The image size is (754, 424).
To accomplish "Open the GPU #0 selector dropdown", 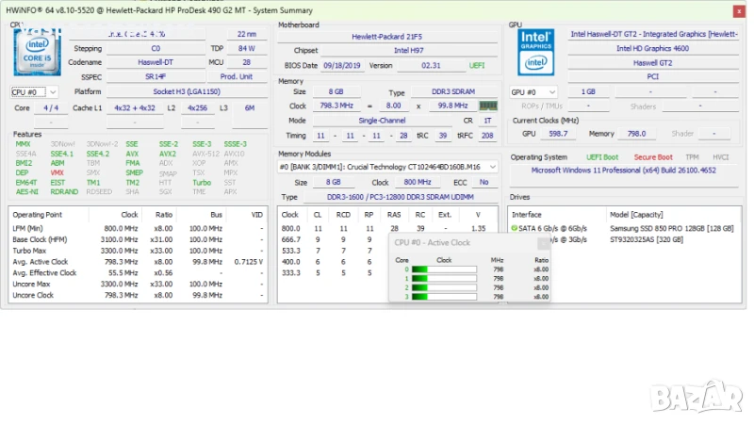I will 533,92.
